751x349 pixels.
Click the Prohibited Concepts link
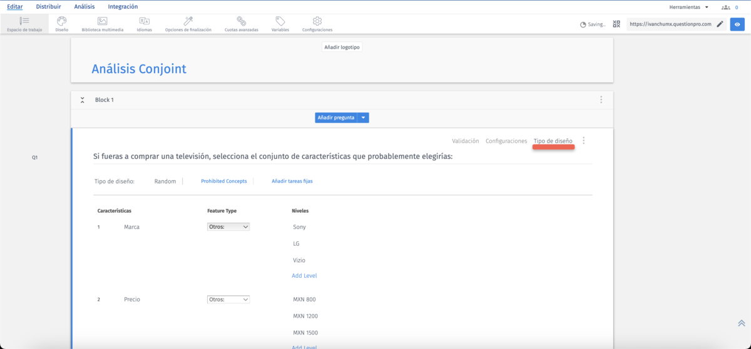point(223,181)
